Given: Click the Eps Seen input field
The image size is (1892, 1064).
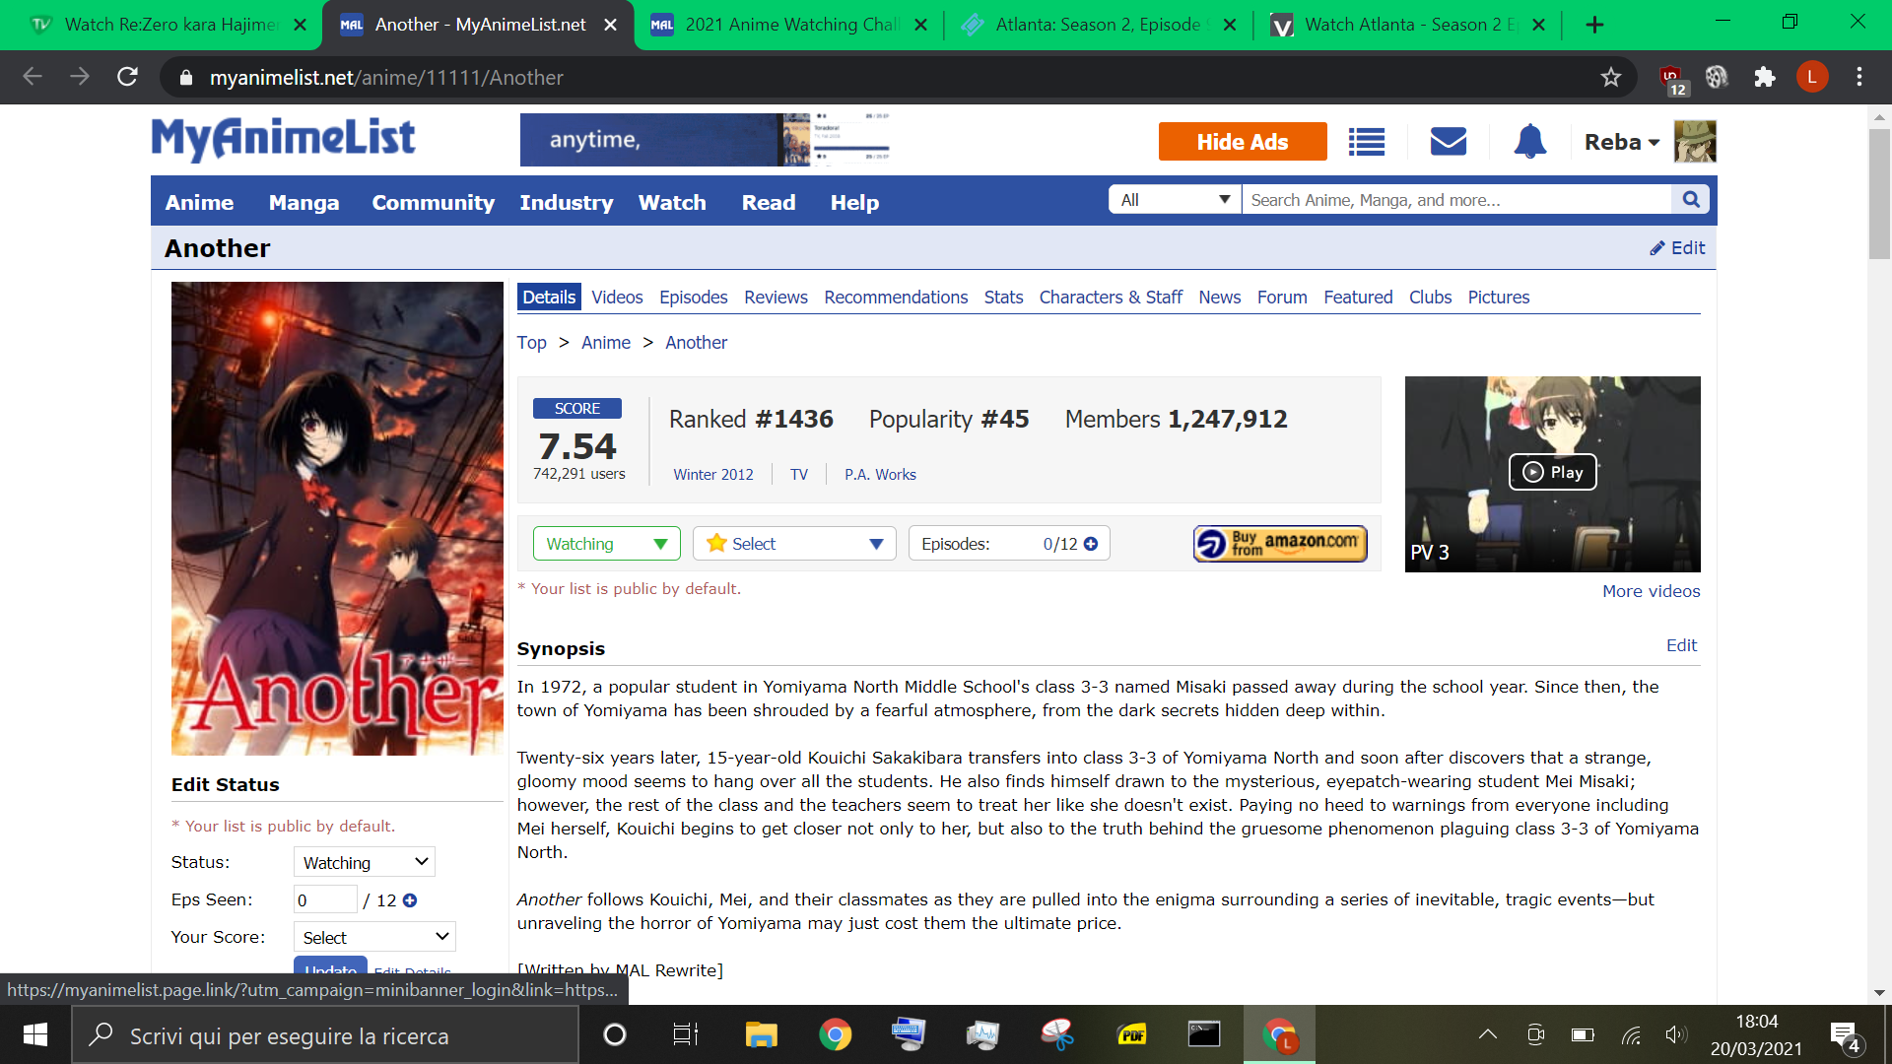Looking at the screenshot, I should coord(325,899).
